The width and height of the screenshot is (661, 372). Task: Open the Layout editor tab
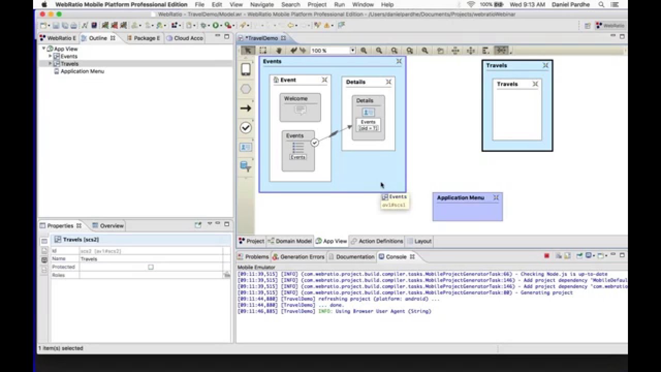click(x=419, y=241)
